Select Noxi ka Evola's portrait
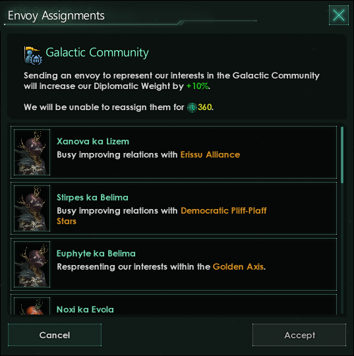This screenshot has width=354, height=356. tap(32, 306)
